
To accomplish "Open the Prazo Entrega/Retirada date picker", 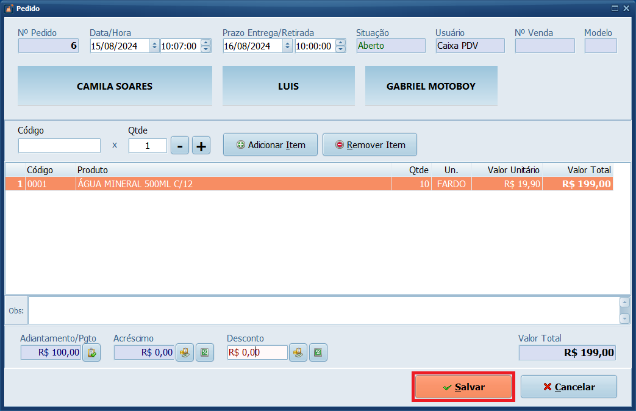I will [x=287, y=46].
